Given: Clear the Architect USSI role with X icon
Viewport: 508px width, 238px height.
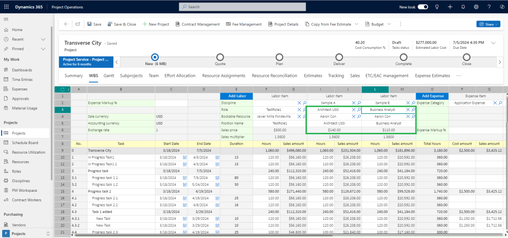Looking at the screenshot, I should point(354,109).
